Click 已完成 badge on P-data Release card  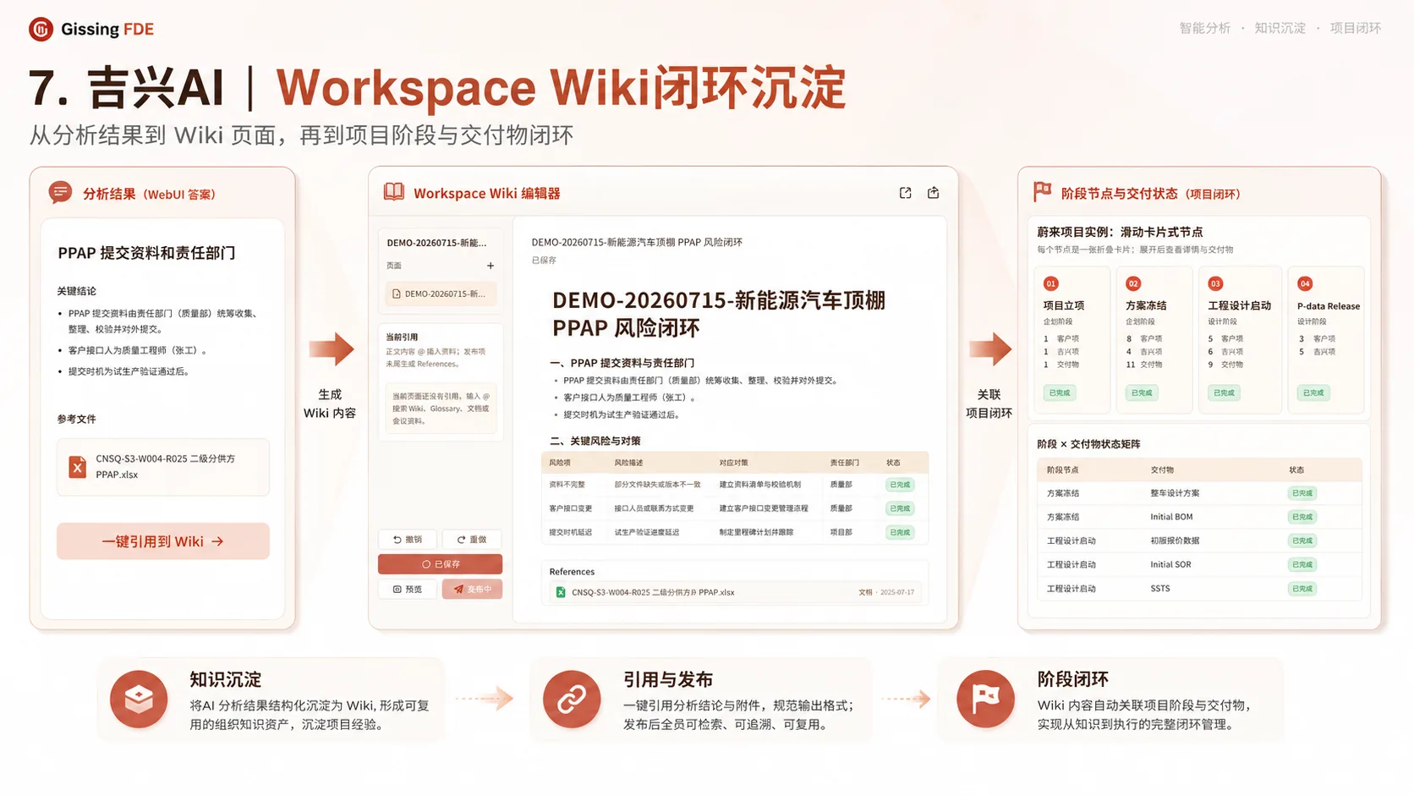(x=1313, y=393)
